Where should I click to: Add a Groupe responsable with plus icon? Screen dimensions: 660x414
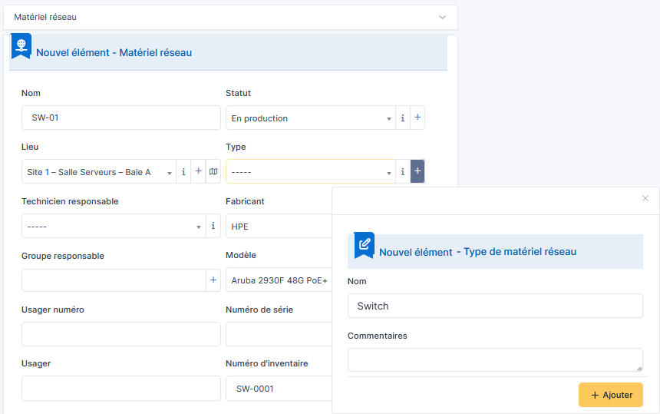(x=213, y=280)
